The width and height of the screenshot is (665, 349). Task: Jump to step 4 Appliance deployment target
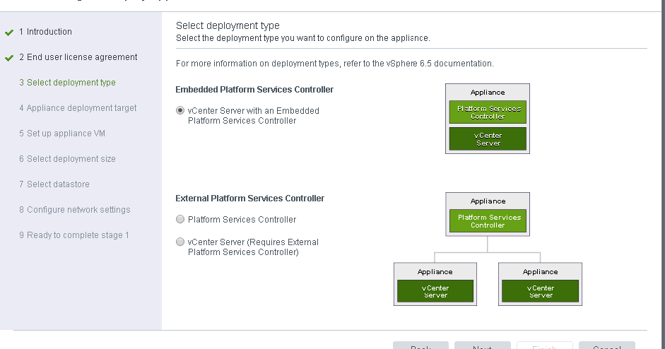click(78, 108)
